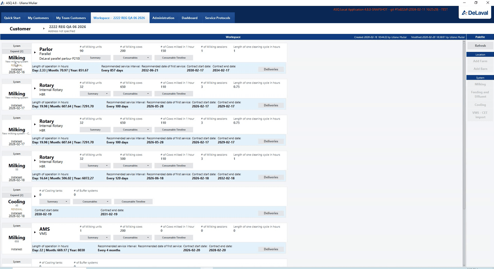This screenshot has width=494, height=269.
Task: Click VMS - CET import button
Action: tap(480, 115)
